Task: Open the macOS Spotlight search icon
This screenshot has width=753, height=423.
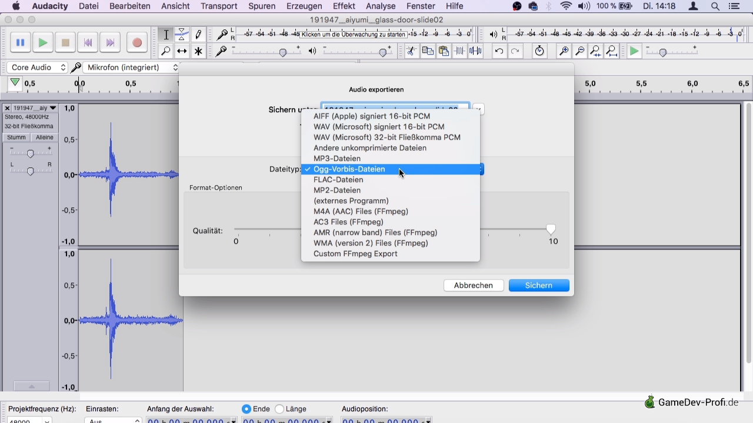Action: point(715,6)
